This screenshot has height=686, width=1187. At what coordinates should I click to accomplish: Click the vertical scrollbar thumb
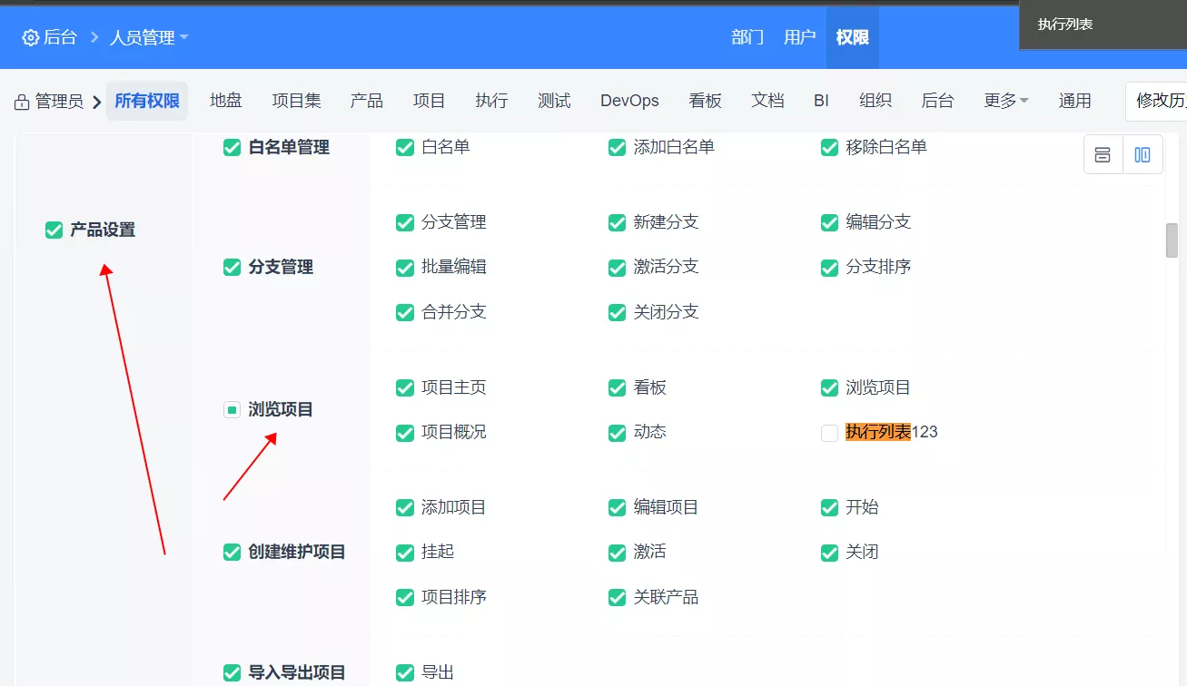[x=1172, y=240]
